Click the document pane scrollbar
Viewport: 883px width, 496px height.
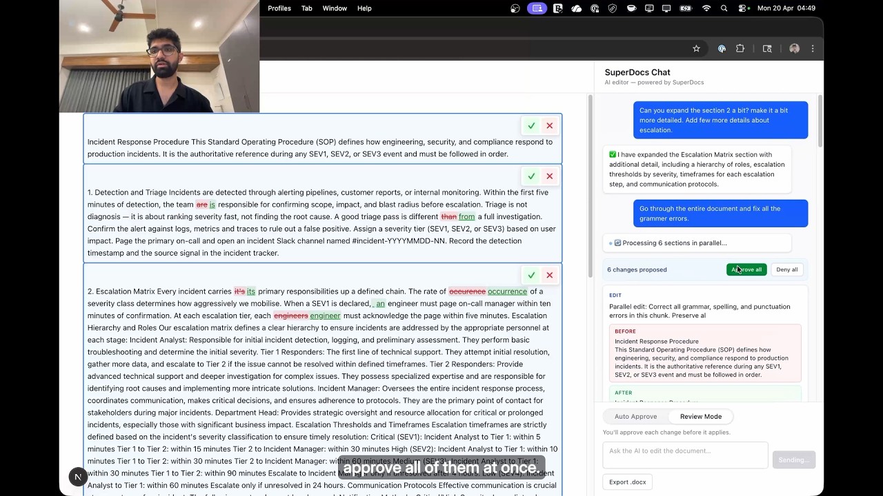590,186
